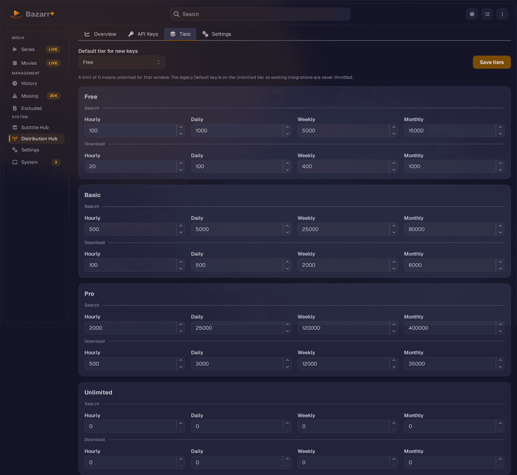Click the Basic Download Weekly 2000 field

point(348,265)
